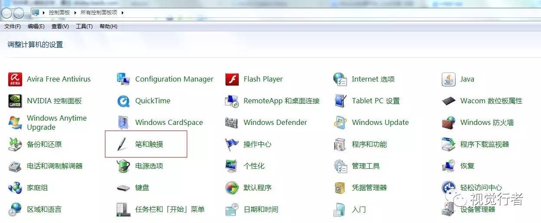
Task: Click the Back navigation button
Action: [x=7, y=13]
